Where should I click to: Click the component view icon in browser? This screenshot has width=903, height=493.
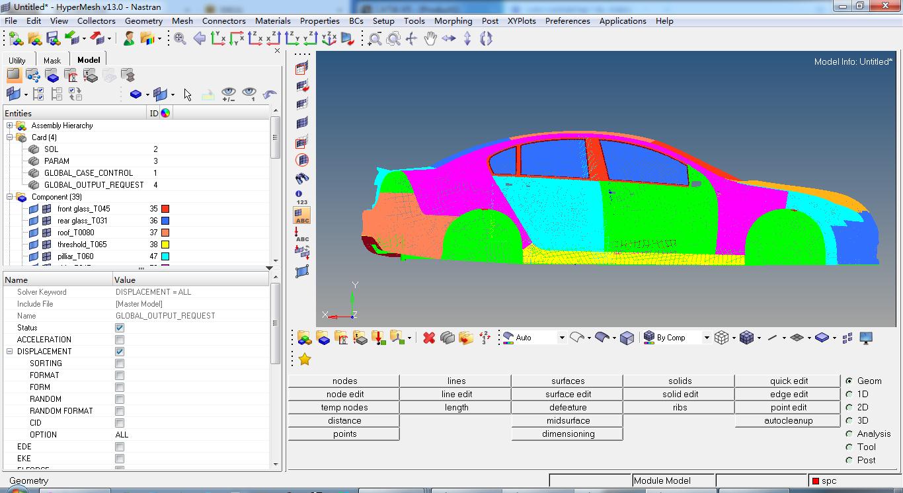[52, 75]
